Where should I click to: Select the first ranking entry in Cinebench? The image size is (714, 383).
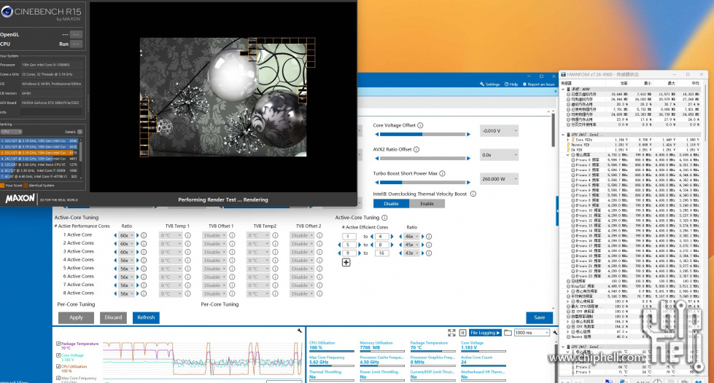pos(40,141)
